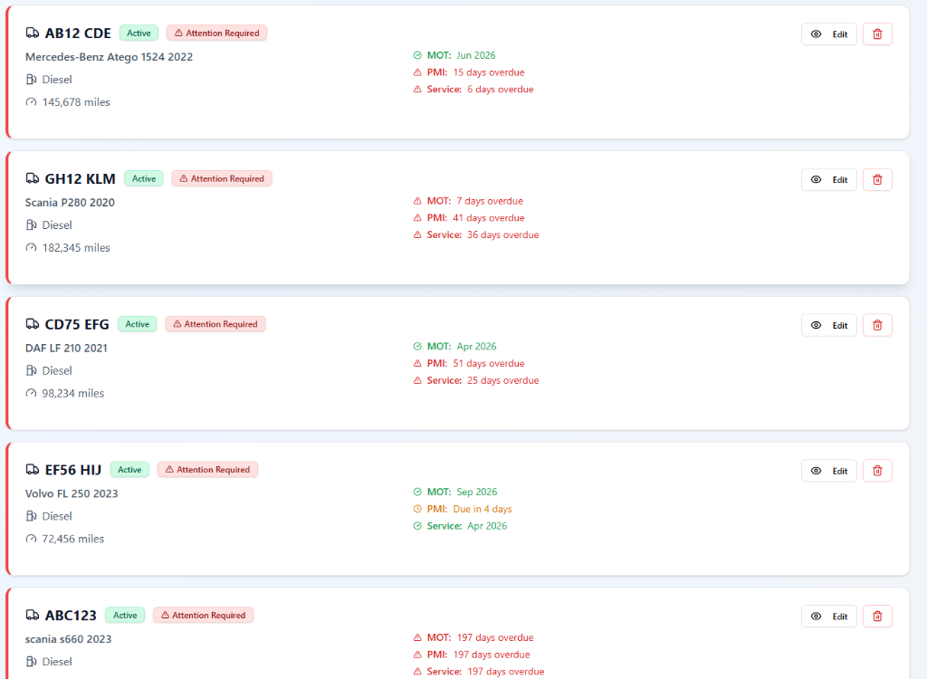927x679 pixels.
Task: Click mileage gauge icon next to 182,345 miles
Action: (32, 247)
